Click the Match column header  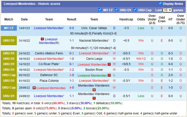9,19
